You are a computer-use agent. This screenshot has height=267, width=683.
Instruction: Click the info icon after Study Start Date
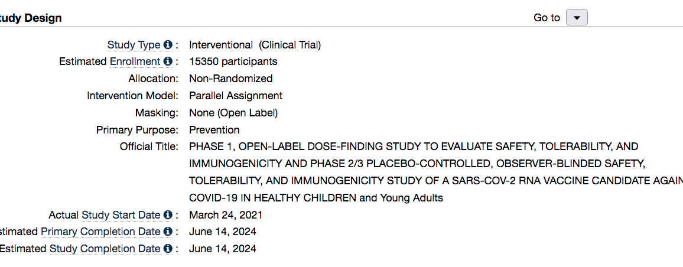[168, 215]
